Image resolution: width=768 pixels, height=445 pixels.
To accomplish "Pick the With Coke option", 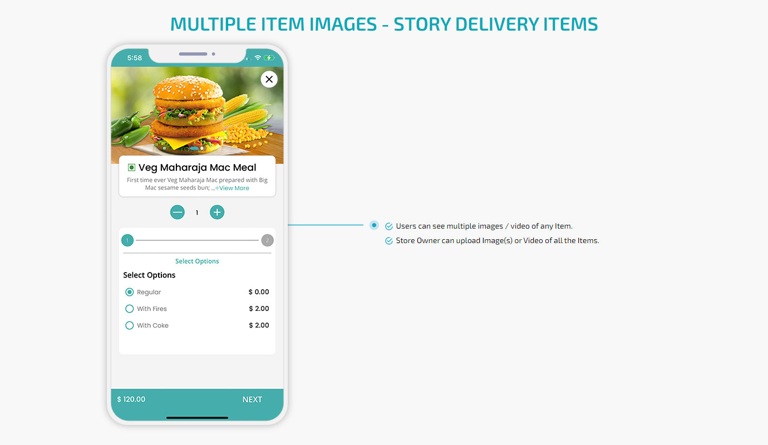I will coord(130,325).
